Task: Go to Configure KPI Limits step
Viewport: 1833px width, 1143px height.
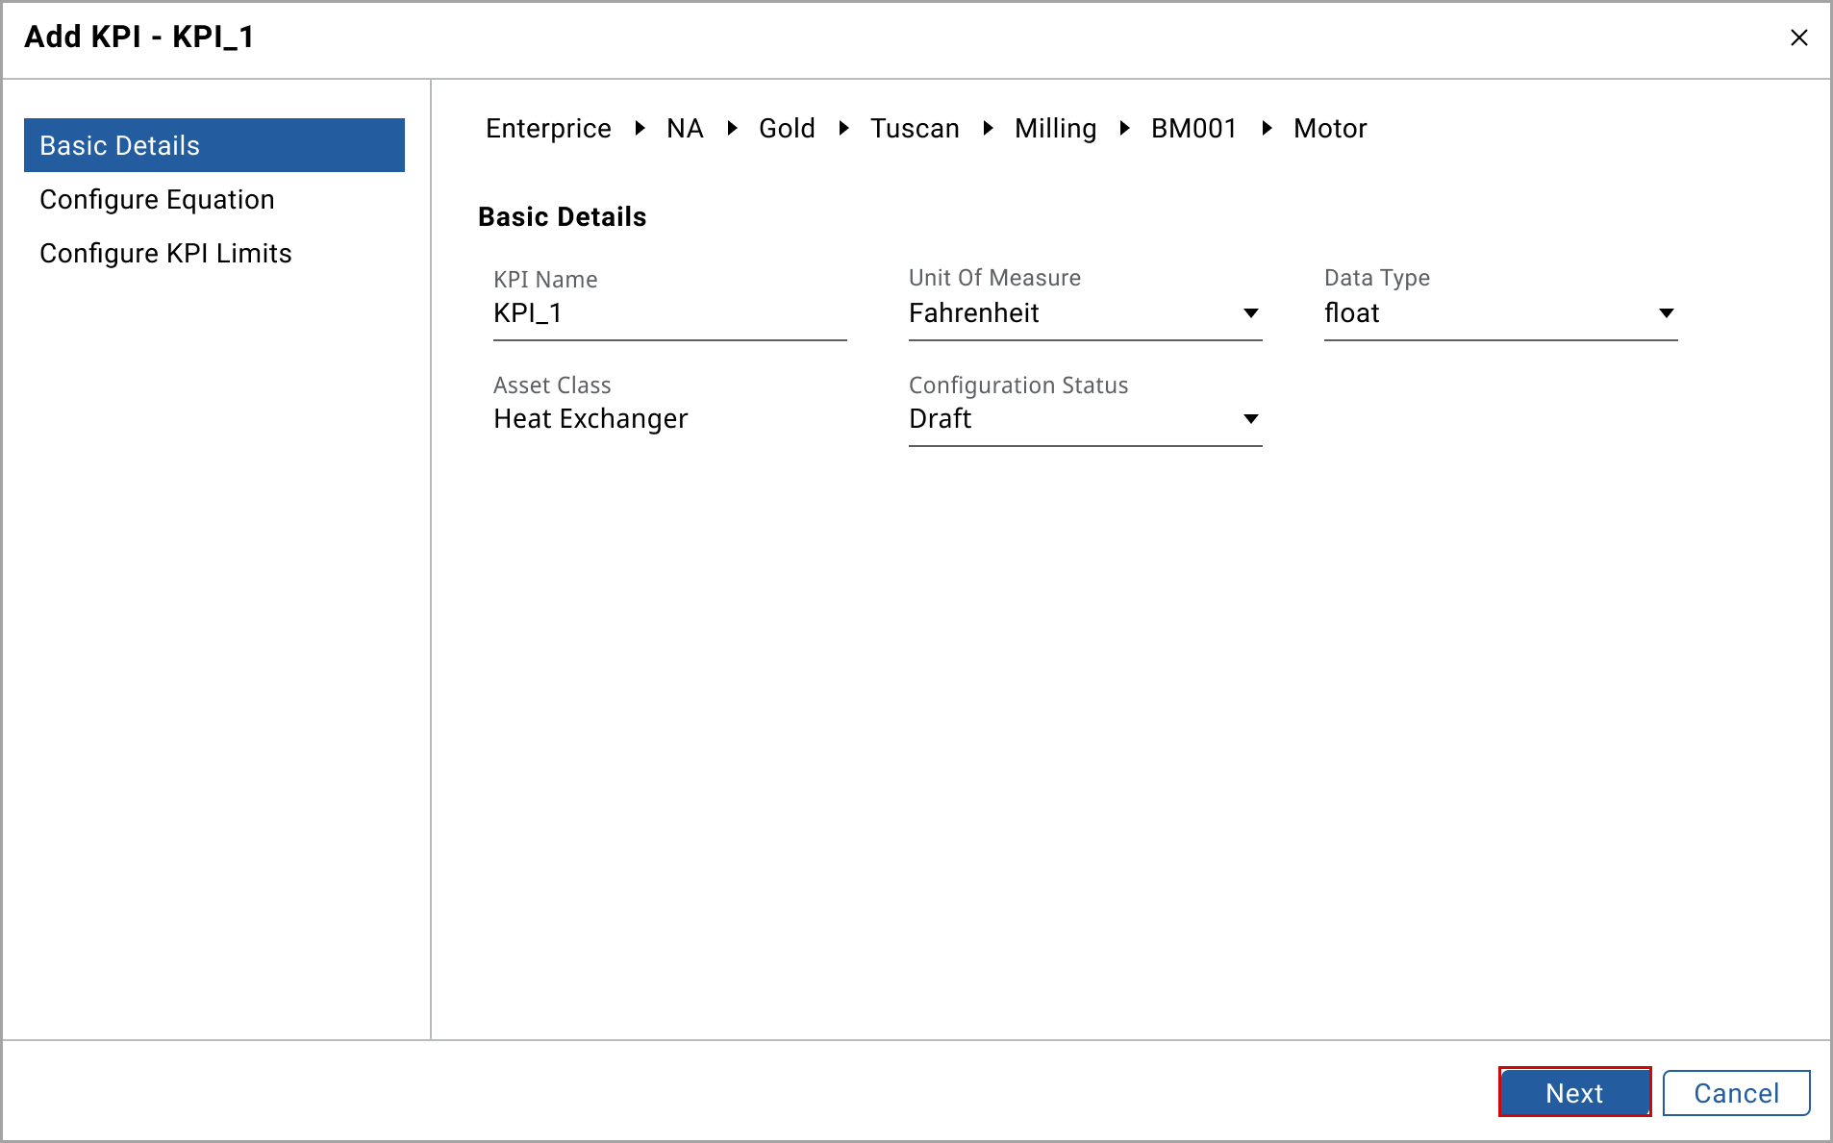Action: [165, 253]
